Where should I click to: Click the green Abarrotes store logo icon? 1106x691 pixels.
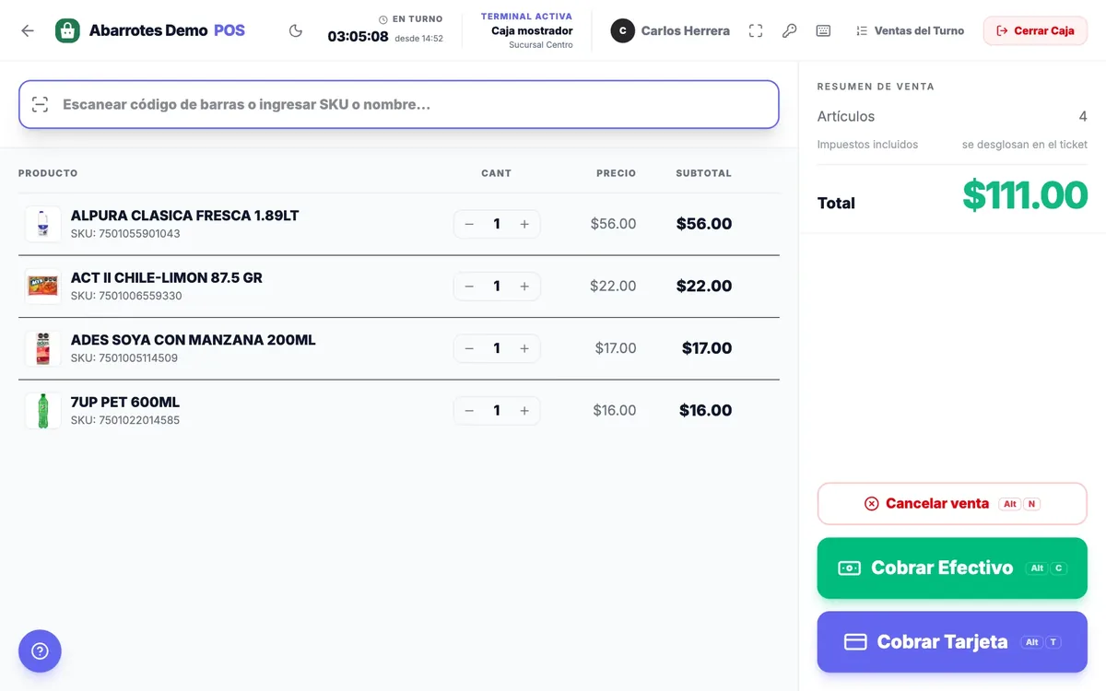coord(67,30)
